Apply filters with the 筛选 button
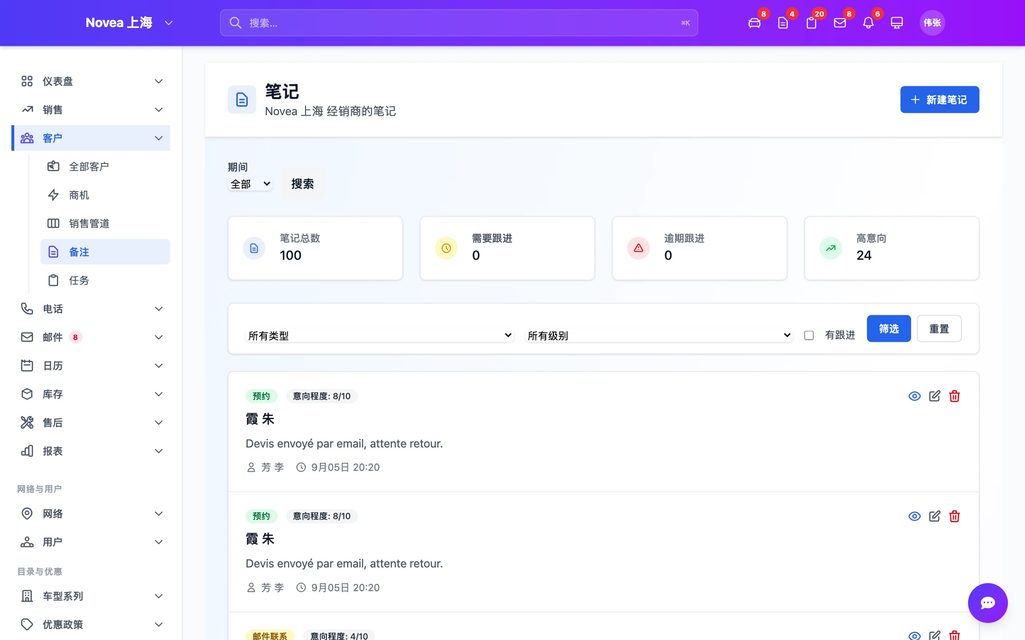The height and width of the screenshot is (640, 1025). 889,329
